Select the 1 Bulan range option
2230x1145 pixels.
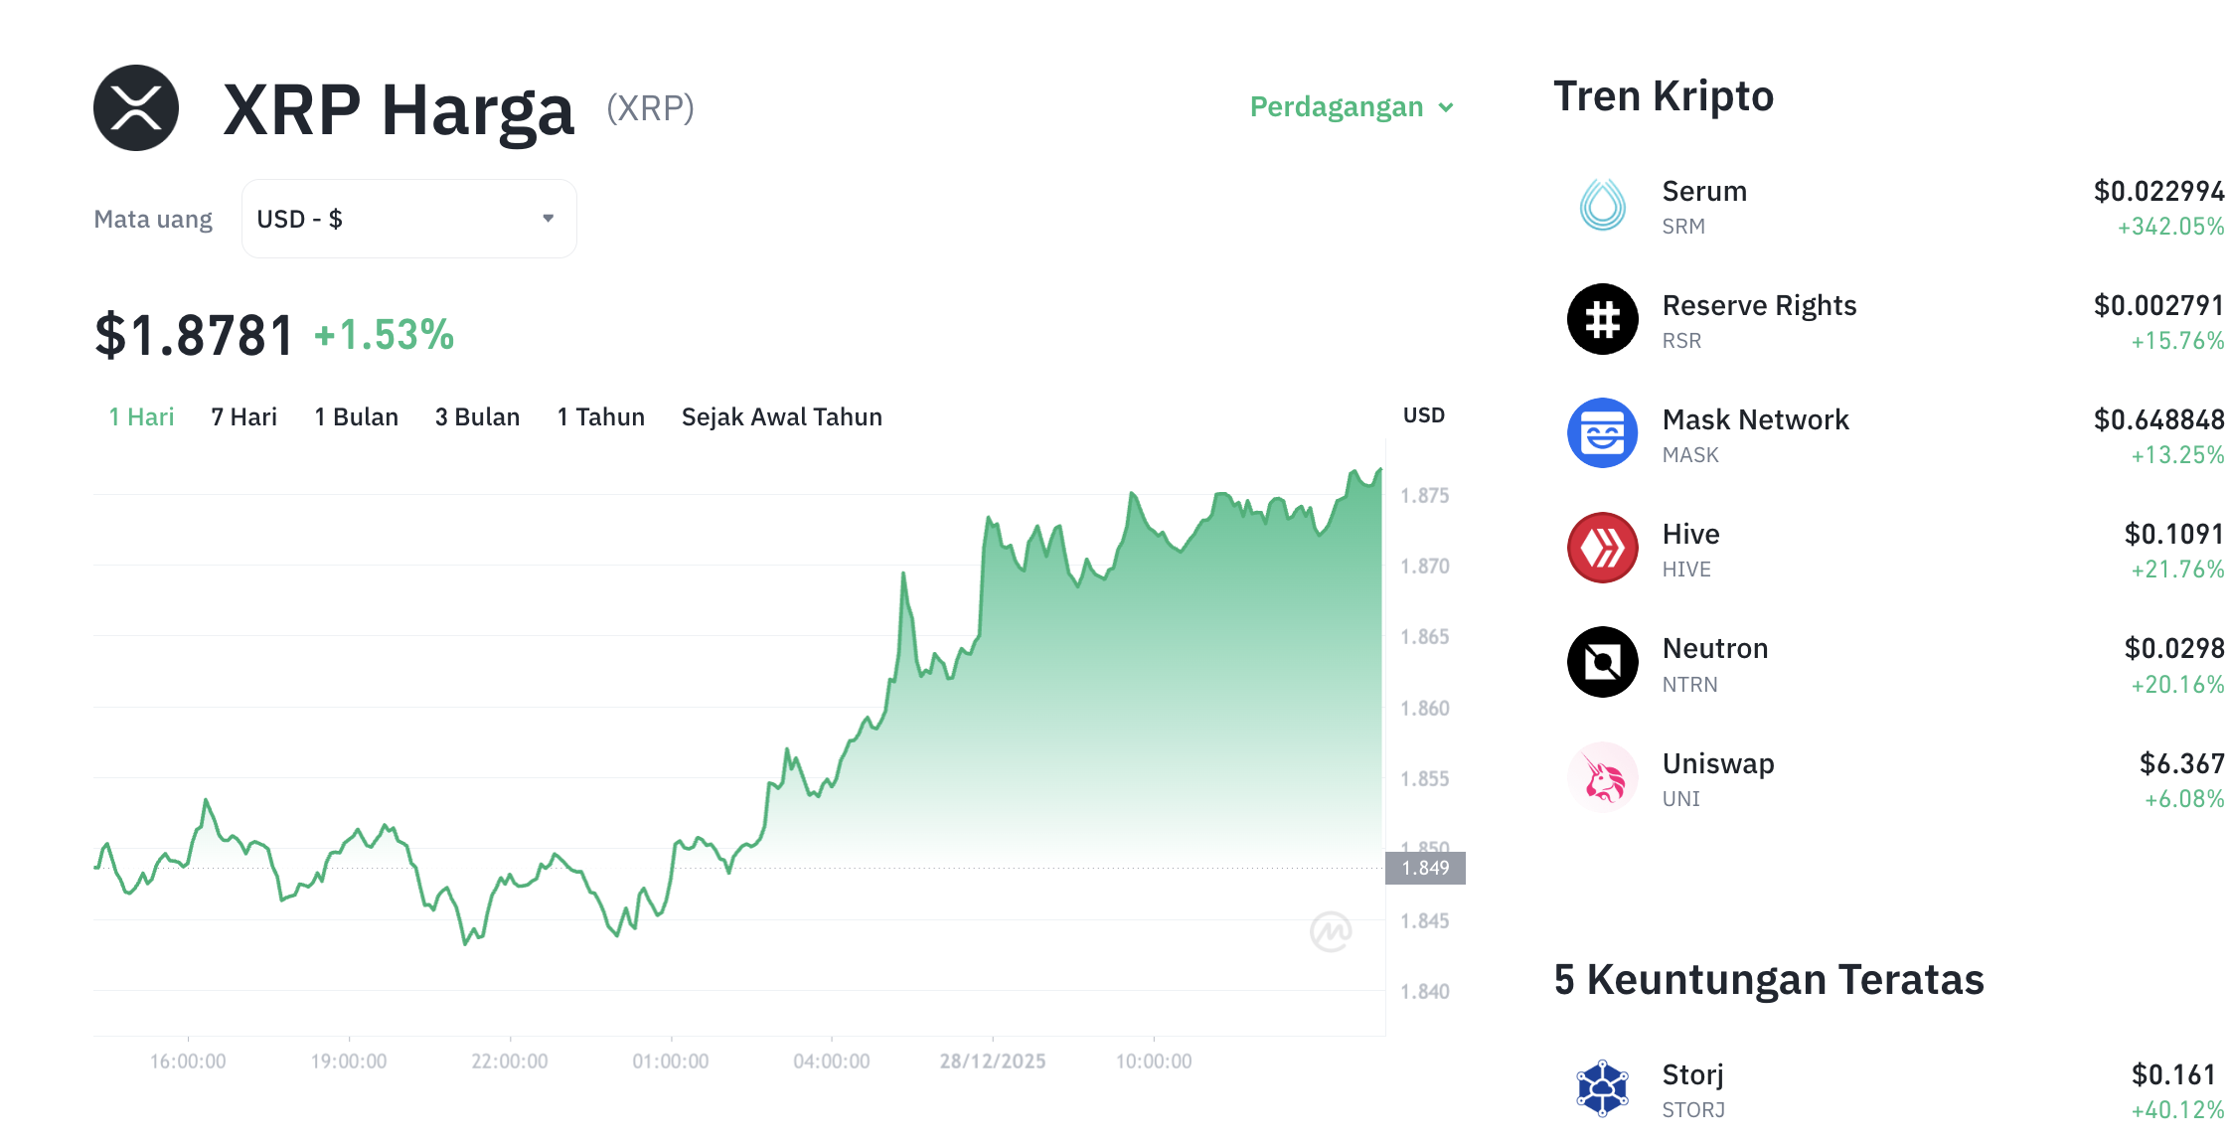355,416
